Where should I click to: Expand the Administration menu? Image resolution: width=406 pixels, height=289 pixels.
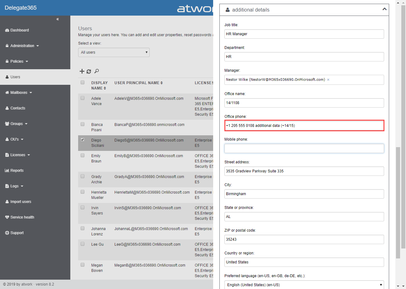[x=22, y=46]
